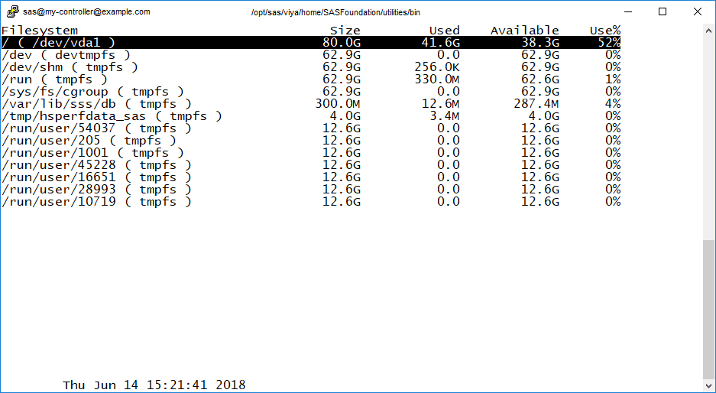The image size is (716, 393).
Task: Click the timestamp at the bottom
Action: point(154,385)
